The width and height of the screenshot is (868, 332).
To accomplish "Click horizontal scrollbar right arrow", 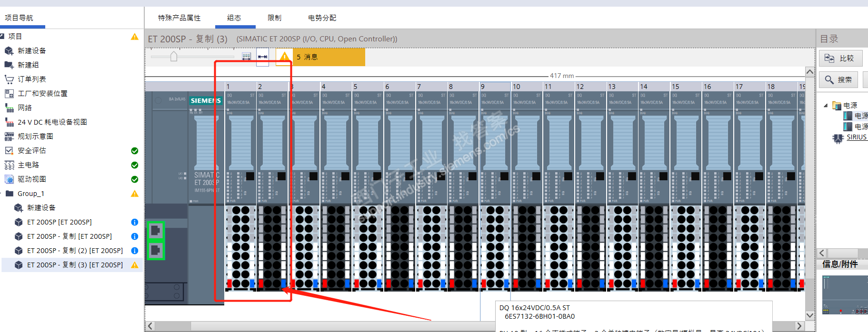I will coord(800,326).
